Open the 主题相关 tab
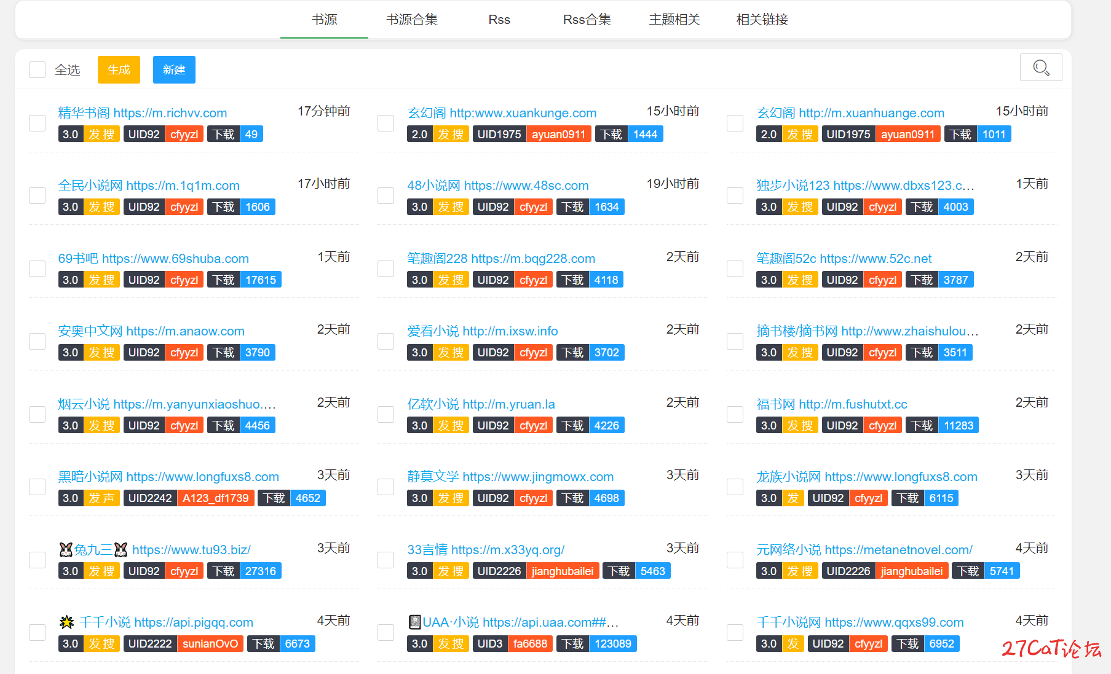Viewport: 1111px width, 674px height. pos(674,20)
